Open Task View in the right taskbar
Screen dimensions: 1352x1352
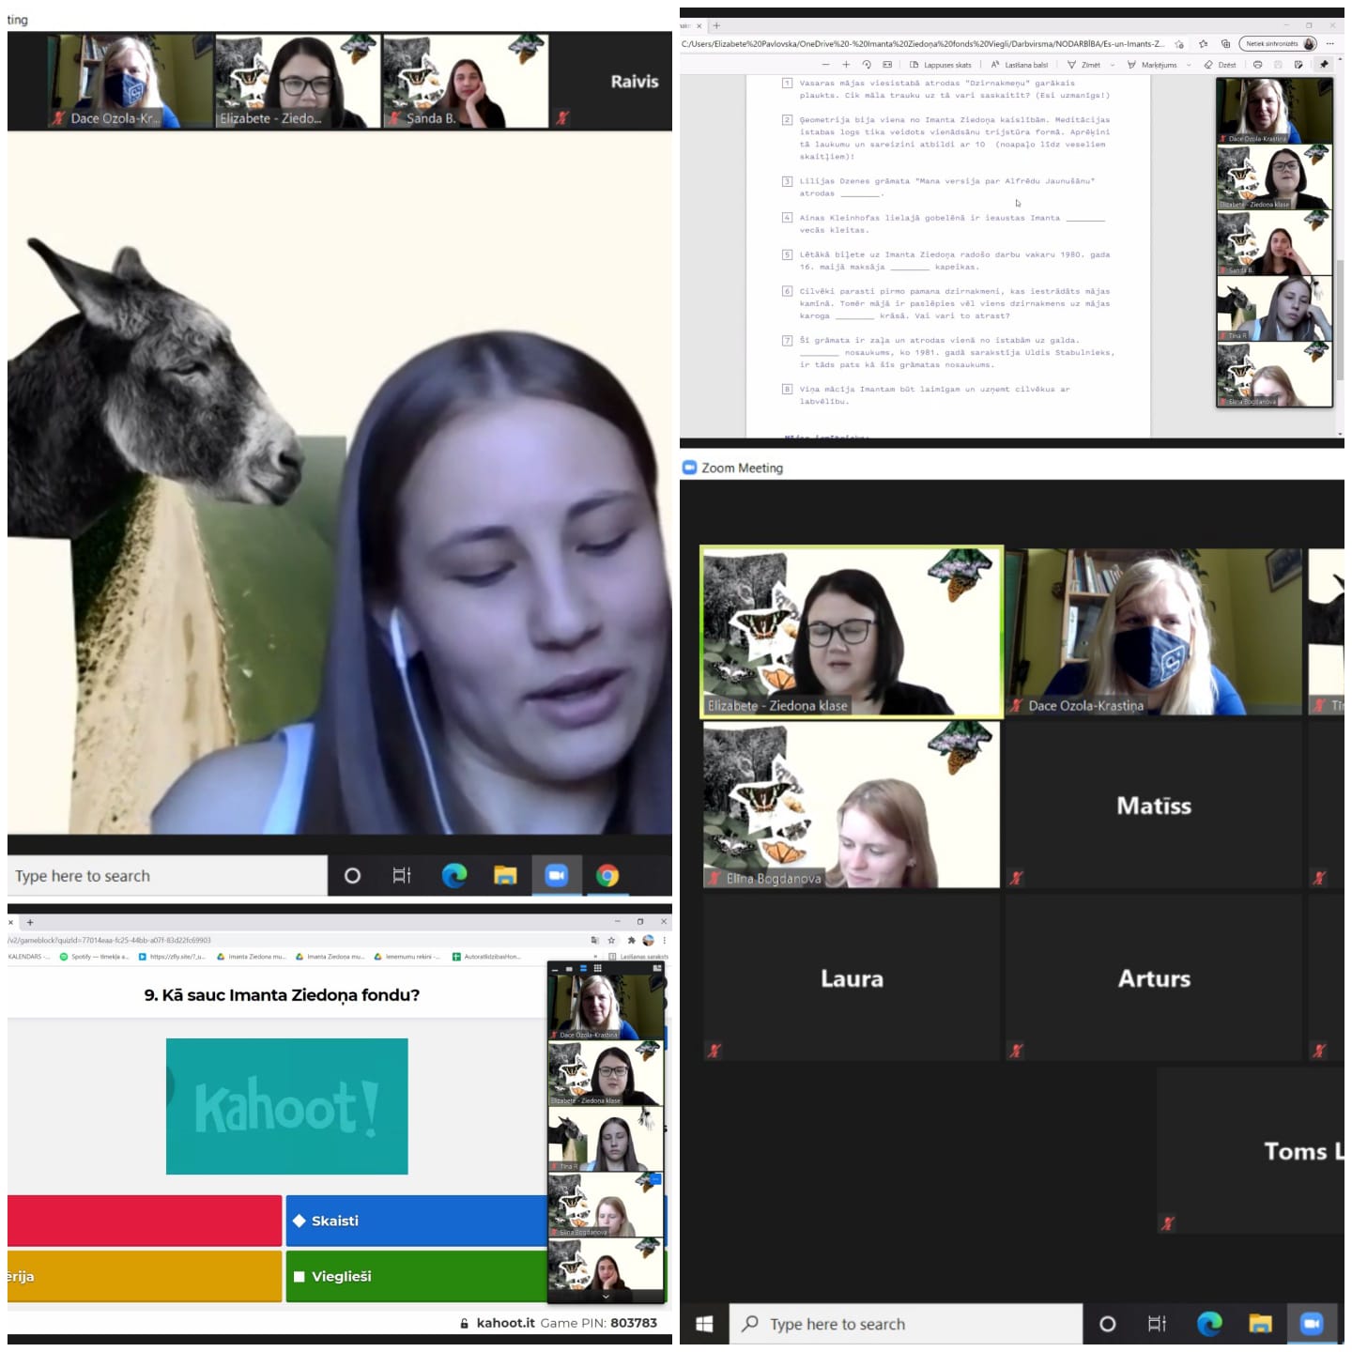click(x=1157, y=1323)
